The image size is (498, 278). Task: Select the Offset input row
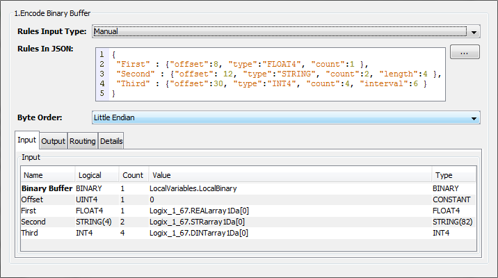(x=33, y=199)
